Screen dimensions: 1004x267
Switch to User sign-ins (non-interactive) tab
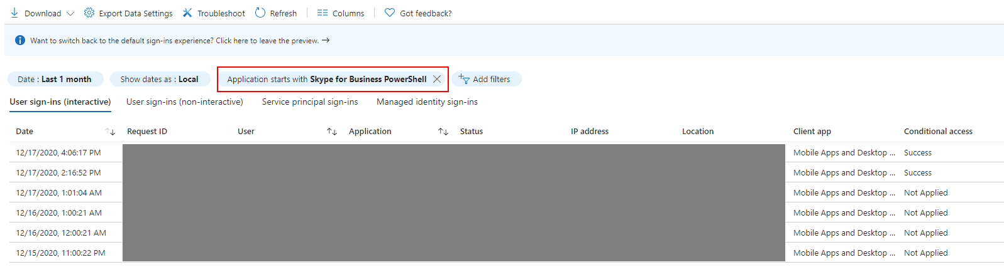pos(185,102)
